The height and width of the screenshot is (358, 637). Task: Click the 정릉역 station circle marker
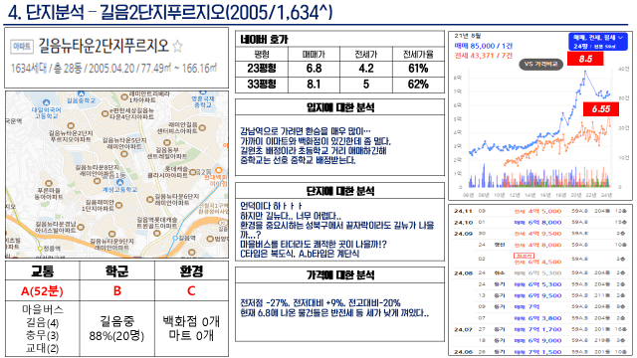point(40,248)
